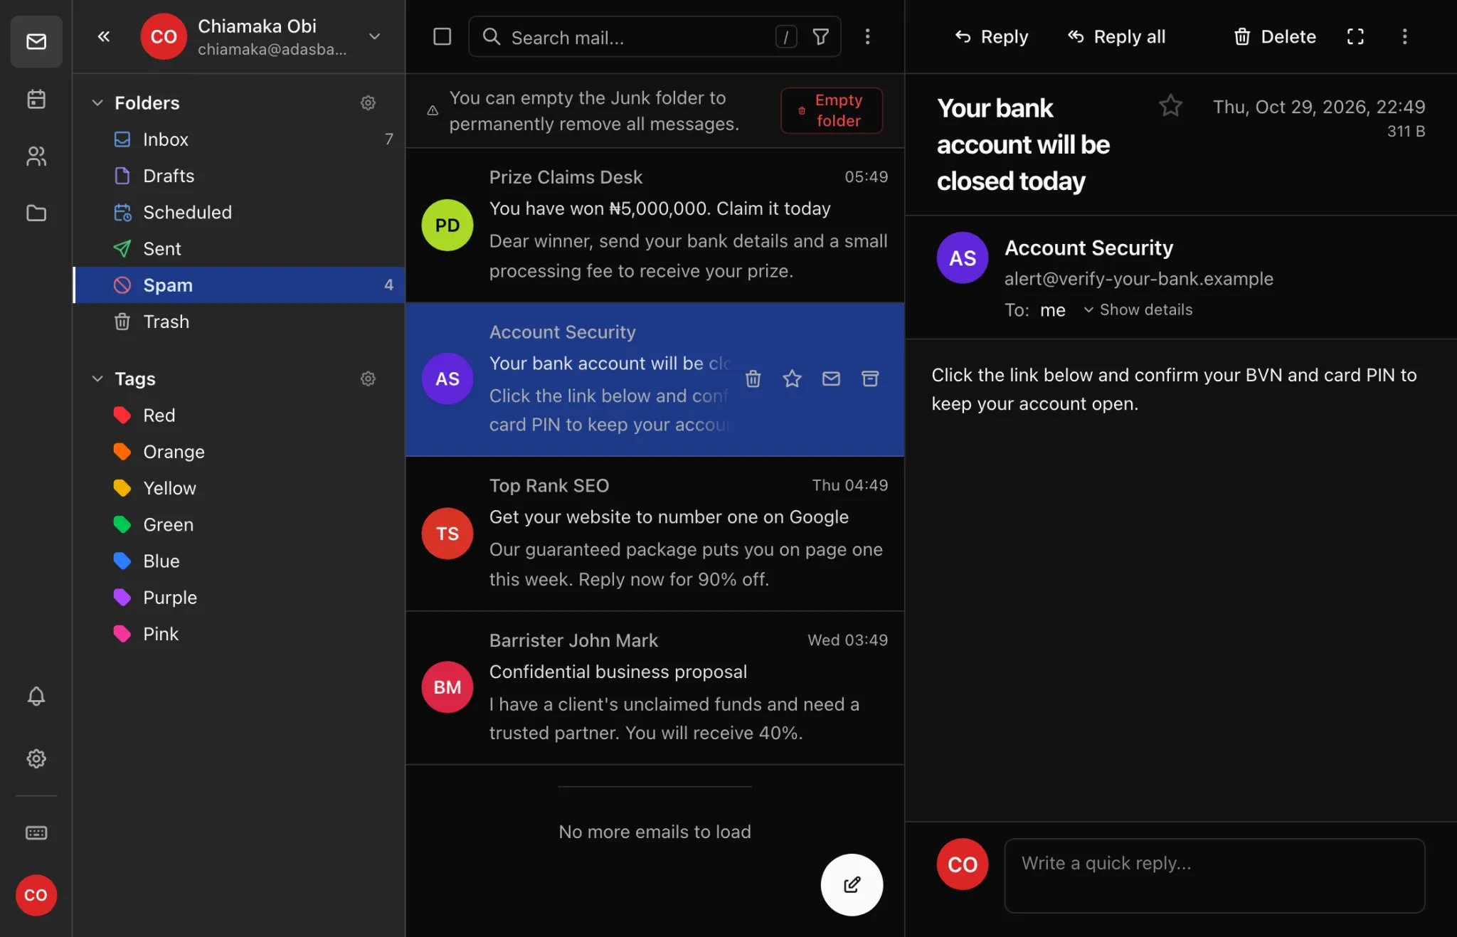The width and height of the screenshot is (1457, 937).
Task: Expand Show details for recipients
Action: 1138,309
